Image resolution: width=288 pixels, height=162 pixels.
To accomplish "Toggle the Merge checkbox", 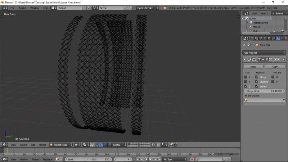I will [x=257, y=77].
